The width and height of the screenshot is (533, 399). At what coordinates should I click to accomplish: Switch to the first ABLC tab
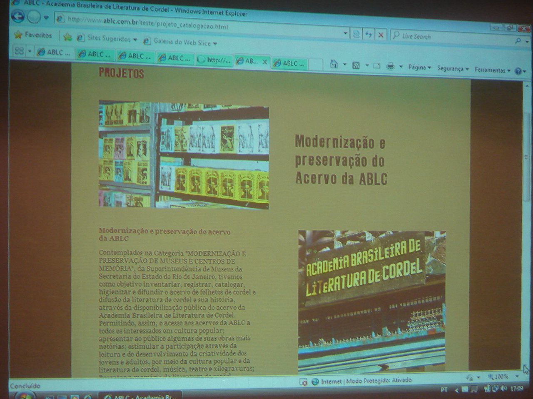(55, 52)
